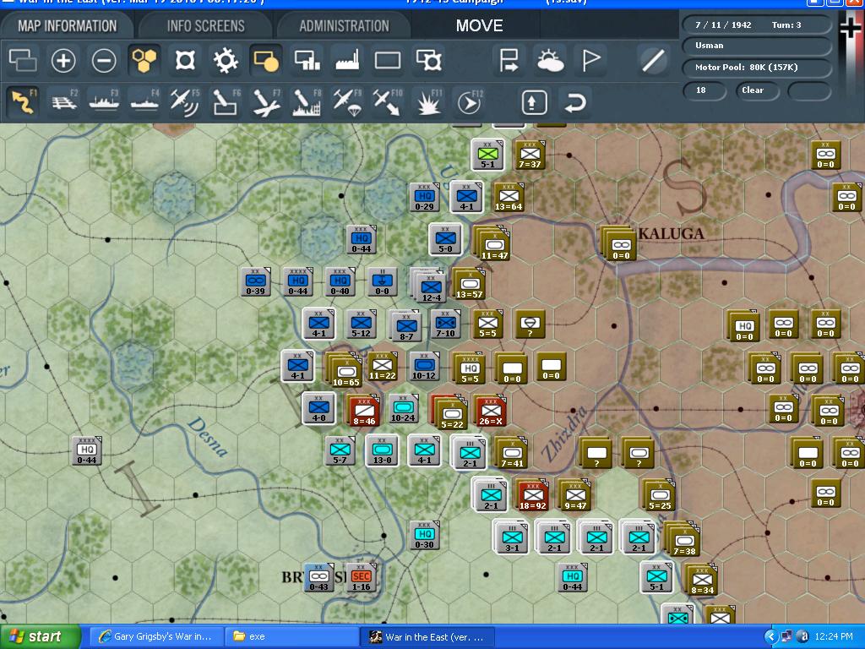865x649 pixels.
Task: Select F3 naval transport mode
Action: click(x=104, y=102)
